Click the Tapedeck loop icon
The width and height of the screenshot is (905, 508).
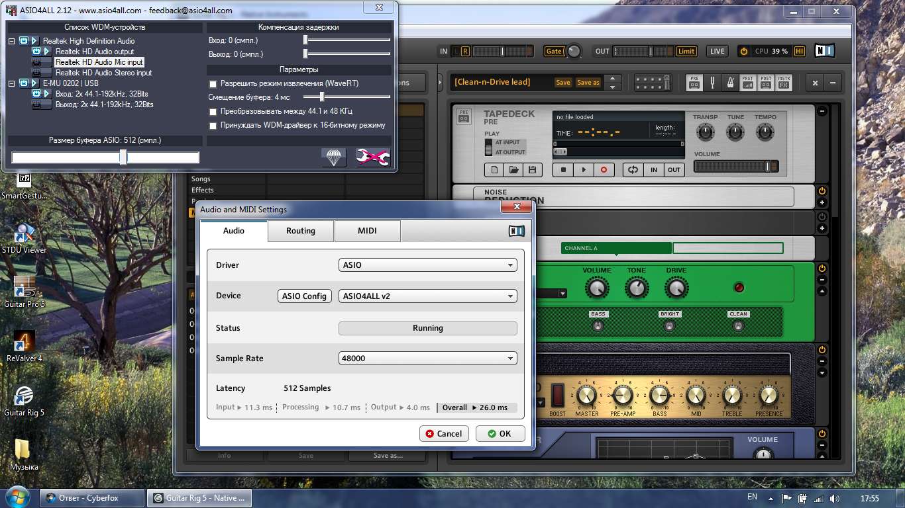pos(633,170)
